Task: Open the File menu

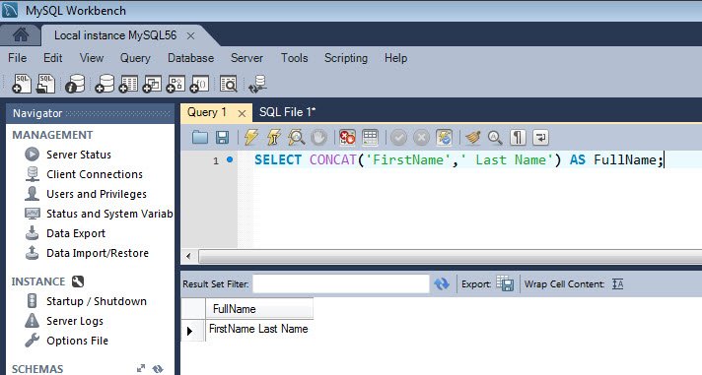Action: [18, 58]
